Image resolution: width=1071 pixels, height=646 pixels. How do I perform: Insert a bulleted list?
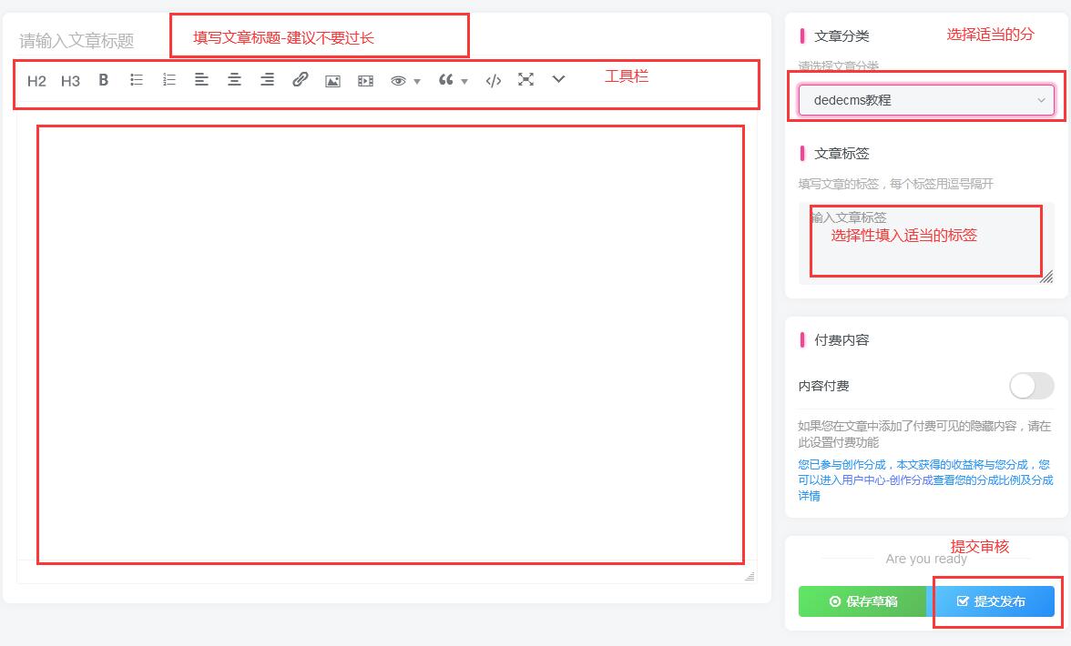coord(136,80)
